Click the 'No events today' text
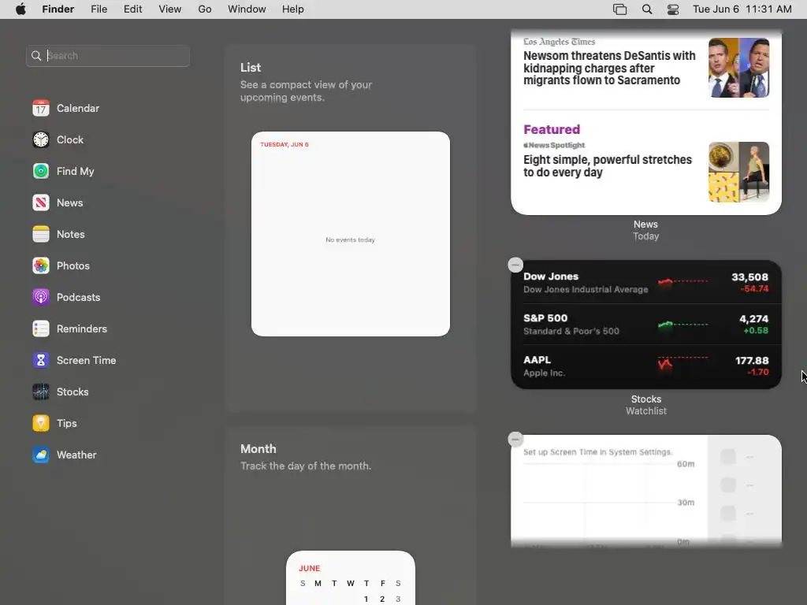Screen dimensions: 807x605 350,239
